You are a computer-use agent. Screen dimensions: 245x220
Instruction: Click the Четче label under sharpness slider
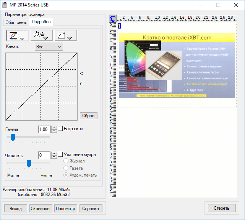[x=46, y=175]
